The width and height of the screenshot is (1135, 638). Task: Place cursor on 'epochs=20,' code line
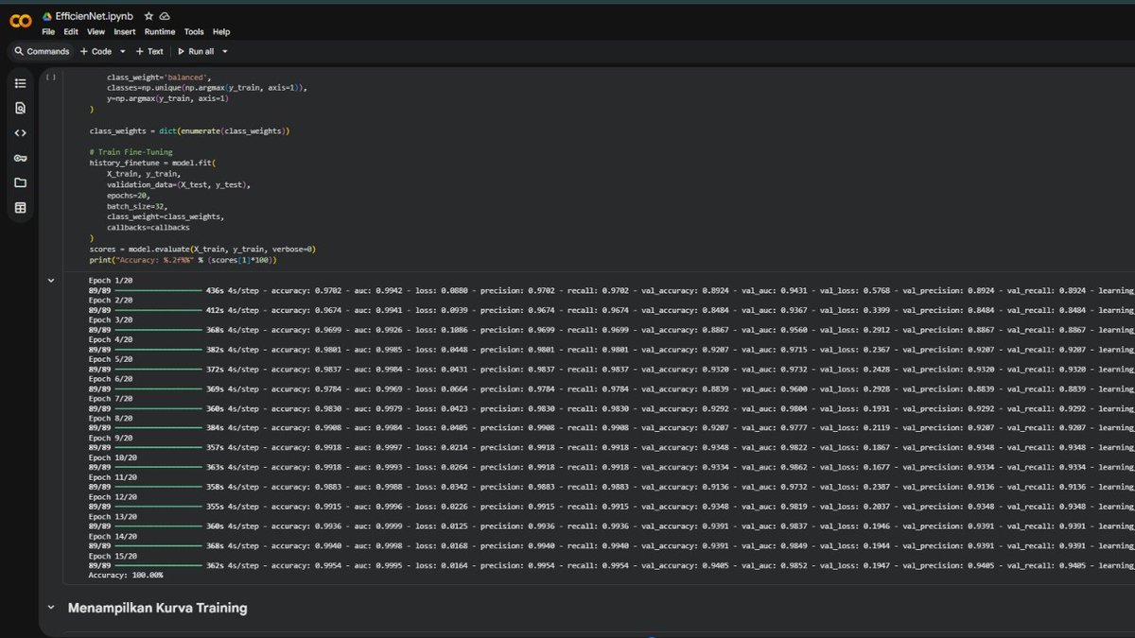[129, 195]
